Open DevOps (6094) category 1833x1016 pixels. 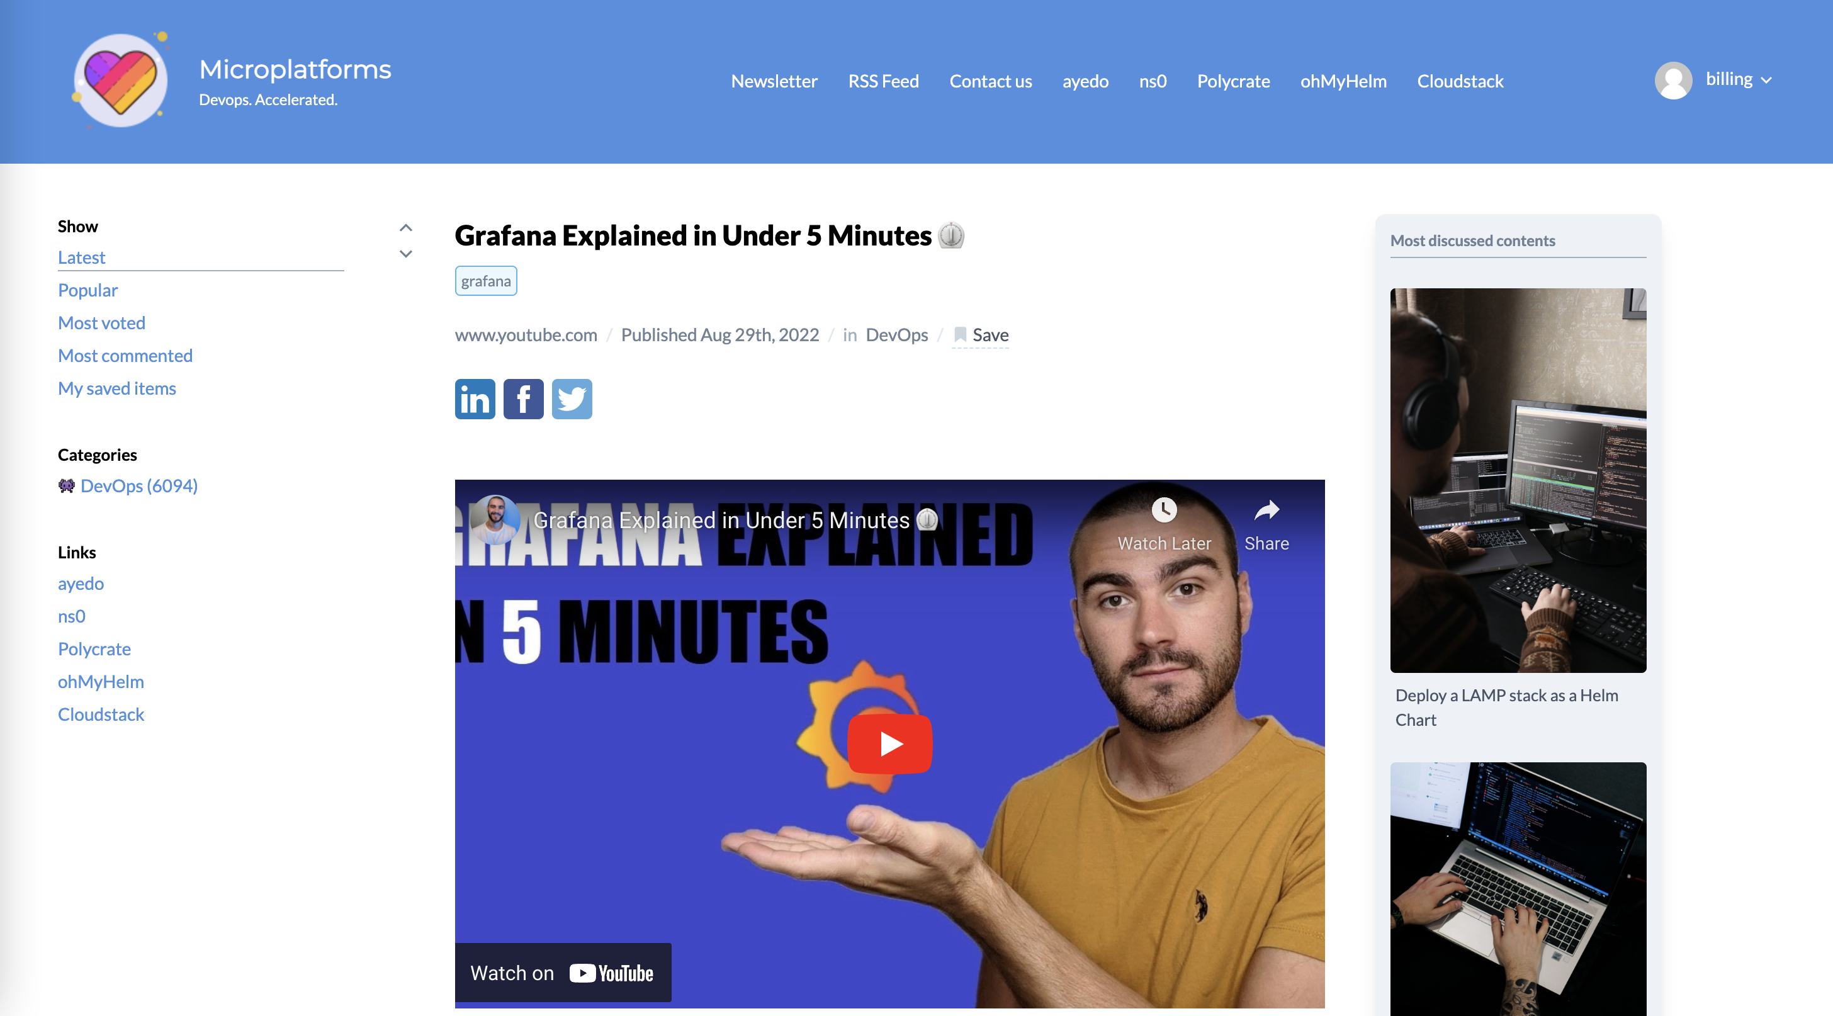[138, 486]
